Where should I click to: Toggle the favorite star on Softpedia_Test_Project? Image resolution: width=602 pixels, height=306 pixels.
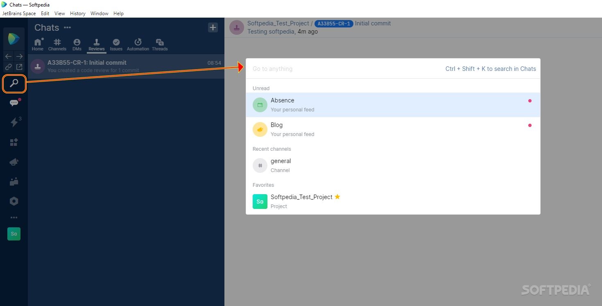tap(337, 197)
